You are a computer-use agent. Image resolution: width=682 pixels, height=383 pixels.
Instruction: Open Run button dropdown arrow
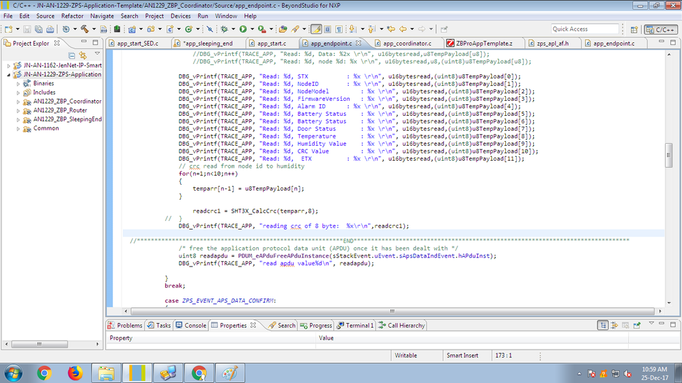pos(252,29)
